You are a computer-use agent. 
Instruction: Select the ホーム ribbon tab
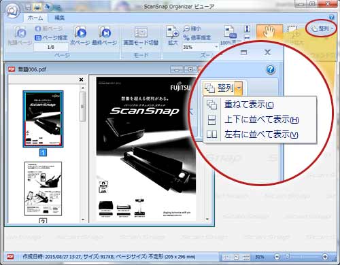pos(35,18)
